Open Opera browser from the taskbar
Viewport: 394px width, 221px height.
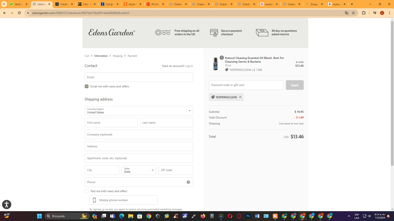tap(230, 216)
